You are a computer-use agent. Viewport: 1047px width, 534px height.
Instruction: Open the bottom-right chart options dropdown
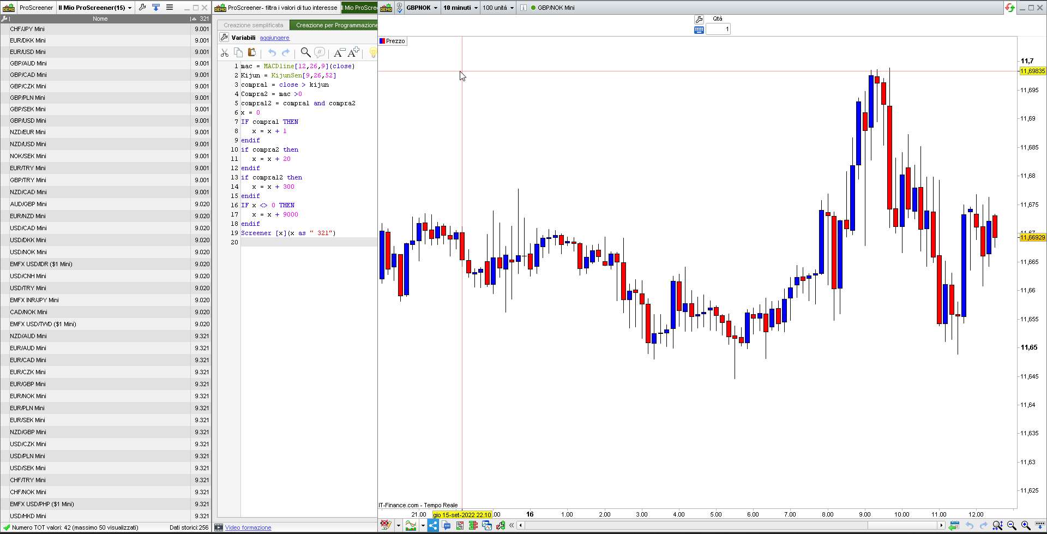click(1039, 525)
